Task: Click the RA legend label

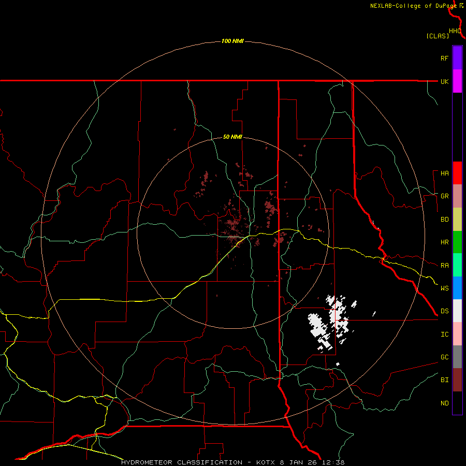Action: [x=444, y=266]
